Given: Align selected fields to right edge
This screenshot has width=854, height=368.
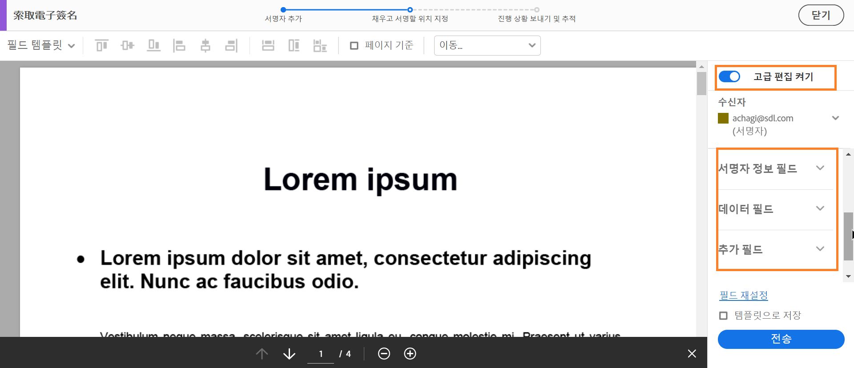Looking at the screenshot, I should (231, 45).
